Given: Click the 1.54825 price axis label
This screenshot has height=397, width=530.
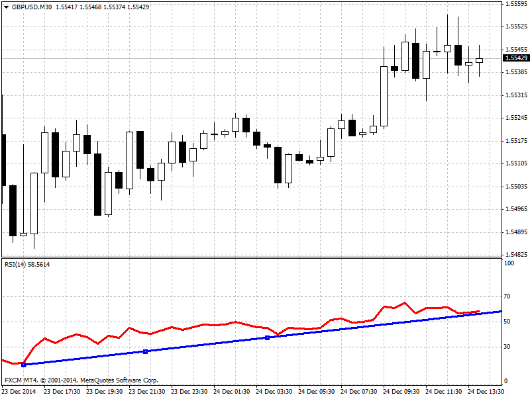Looking at the screenshot, I should [516, 255].
